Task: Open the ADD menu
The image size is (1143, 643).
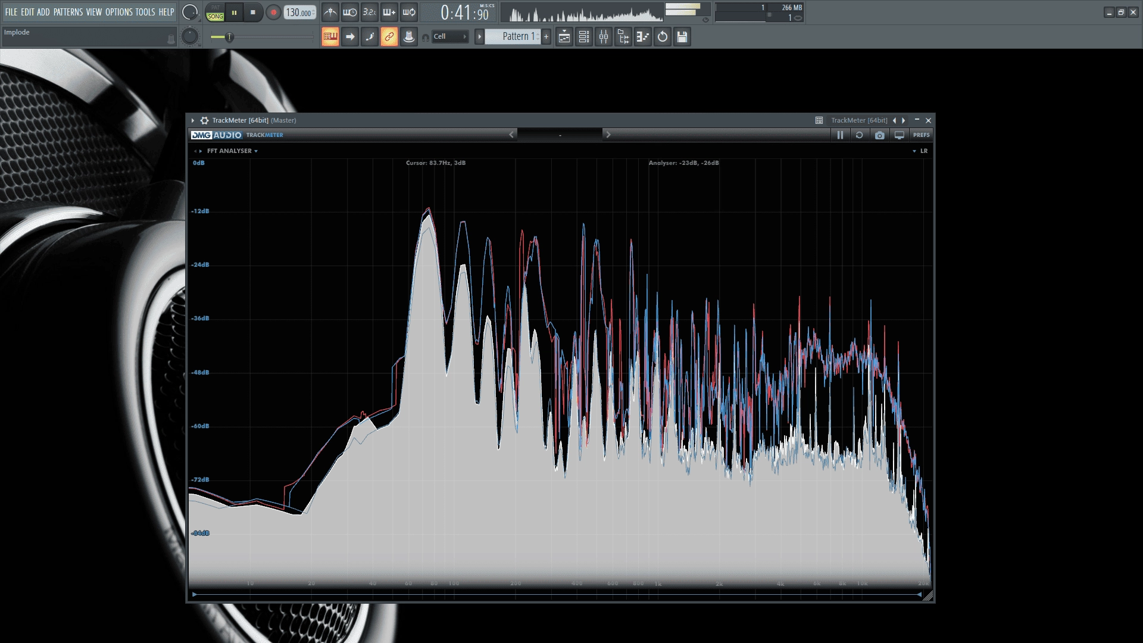Action: (43, 12)
